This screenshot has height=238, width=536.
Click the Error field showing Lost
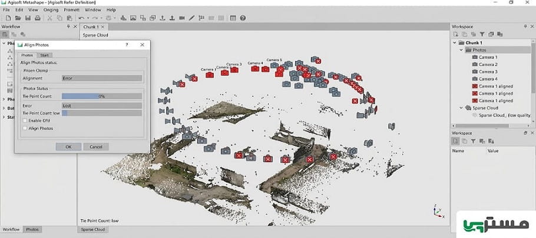[102, 106]
